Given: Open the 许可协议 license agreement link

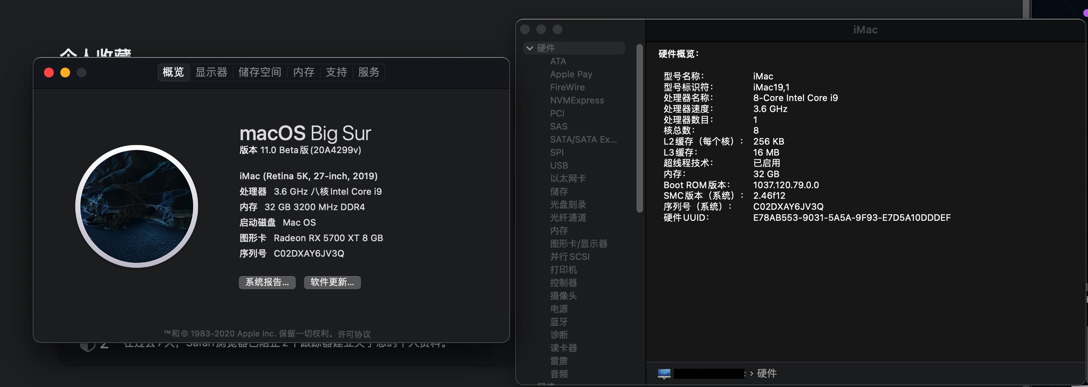Looking at the screenshot, I should [x=355, y=334].
